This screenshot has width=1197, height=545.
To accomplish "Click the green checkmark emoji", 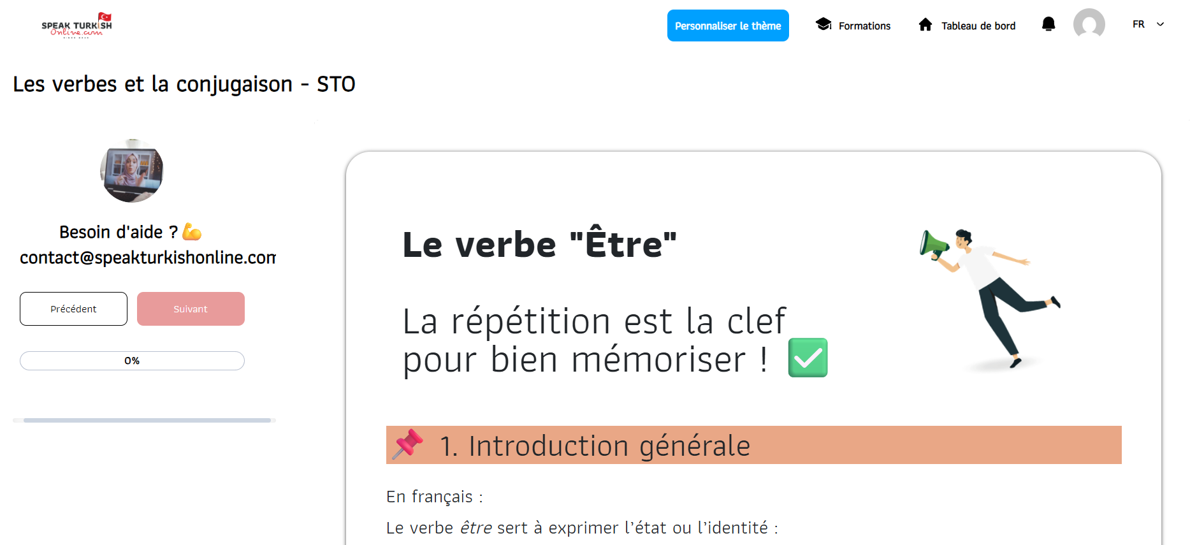I will click(x=808, y=358).
